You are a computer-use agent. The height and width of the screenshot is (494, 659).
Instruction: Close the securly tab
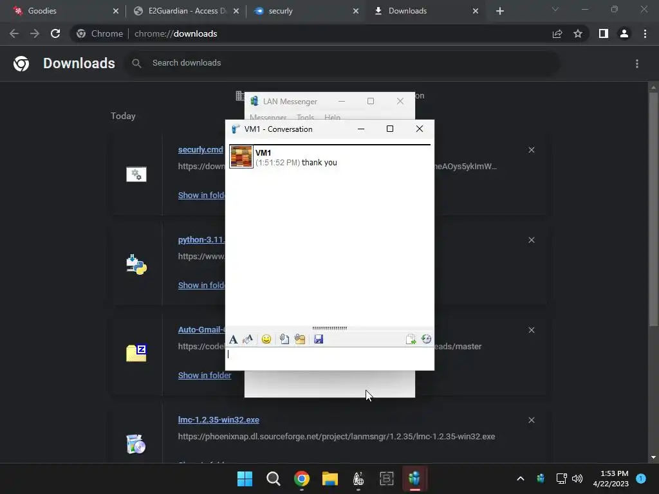[x=356, y=11]
